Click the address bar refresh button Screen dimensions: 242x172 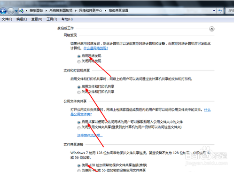pos(220,11)
